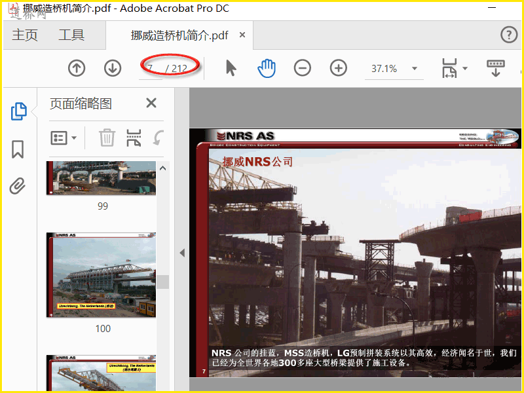Go to next page with down arrow
524x393 pixels.
[x=113, y=69]
